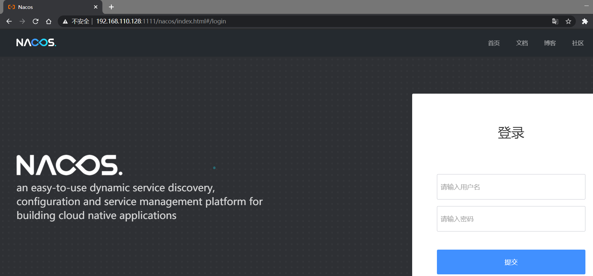
Task: Click the not-secure warning triangle icon
Action: [x=65, y=21]
